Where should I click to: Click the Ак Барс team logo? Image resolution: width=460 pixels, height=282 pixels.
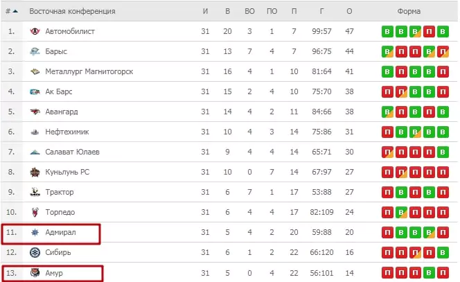point(35,92)
